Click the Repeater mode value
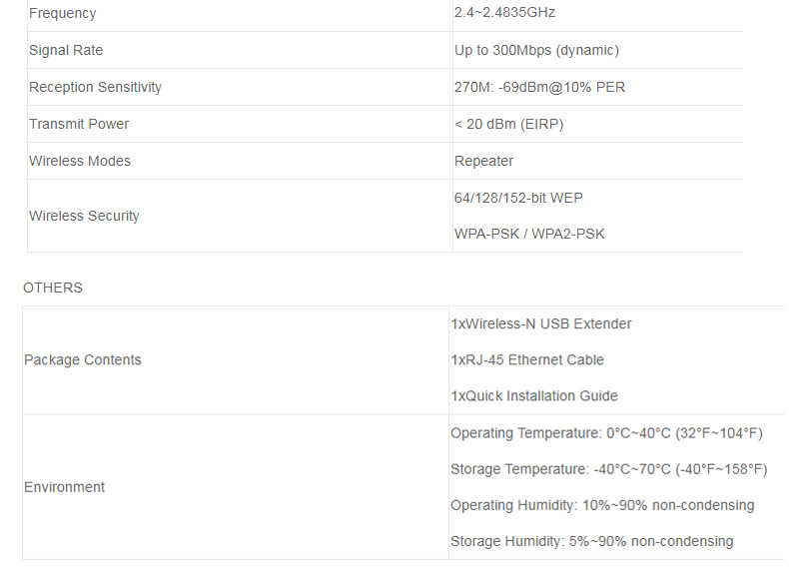Viewport: 789px width, 575px height. point(483,161)
